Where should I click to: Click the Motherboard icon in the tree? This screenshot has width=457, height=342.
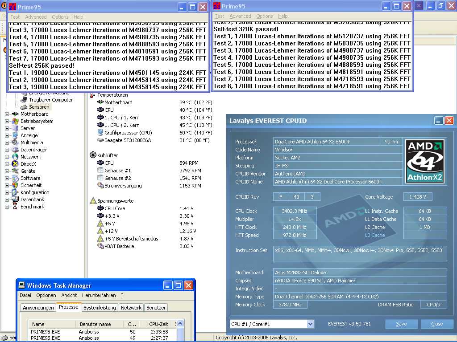click(15, 114)
